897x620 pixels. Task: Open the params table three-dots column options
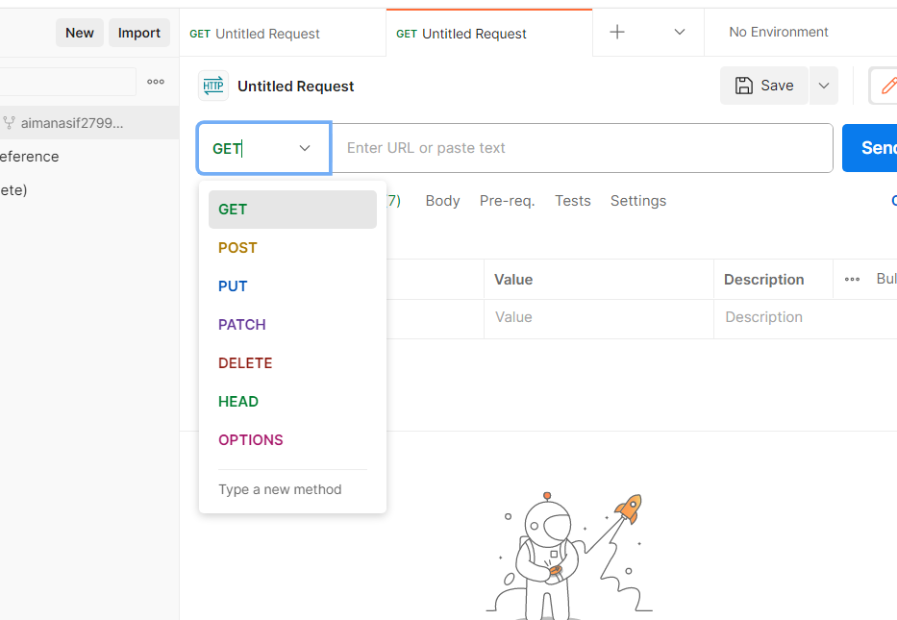pos(853,279)
